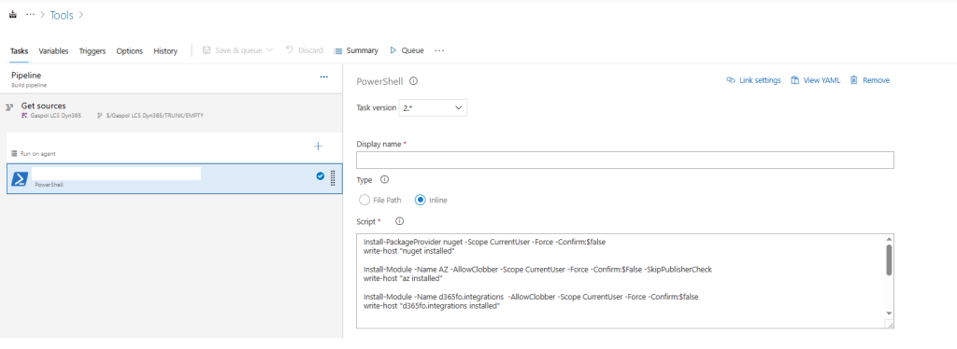Image resolution: width=957 pixels, height=349 pixels.
Task: Click the Install-Module -Name AZ line
Action: pyautogui.click(x=537, y=269)
